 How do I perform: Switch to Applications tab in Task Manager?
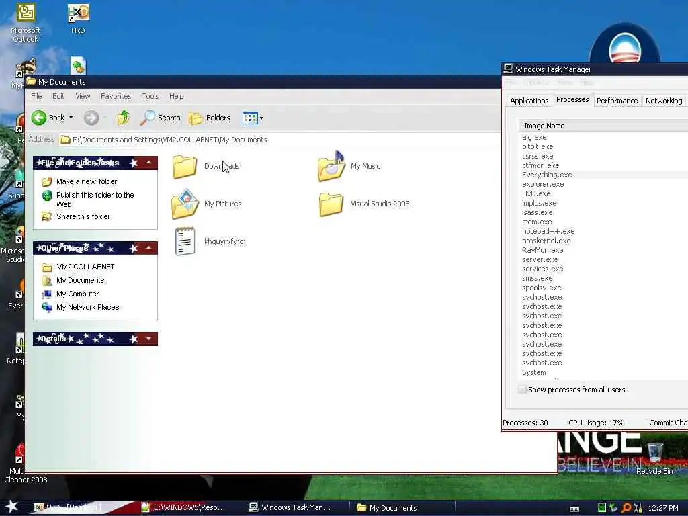pyautogui.click(x=529, y=101)
